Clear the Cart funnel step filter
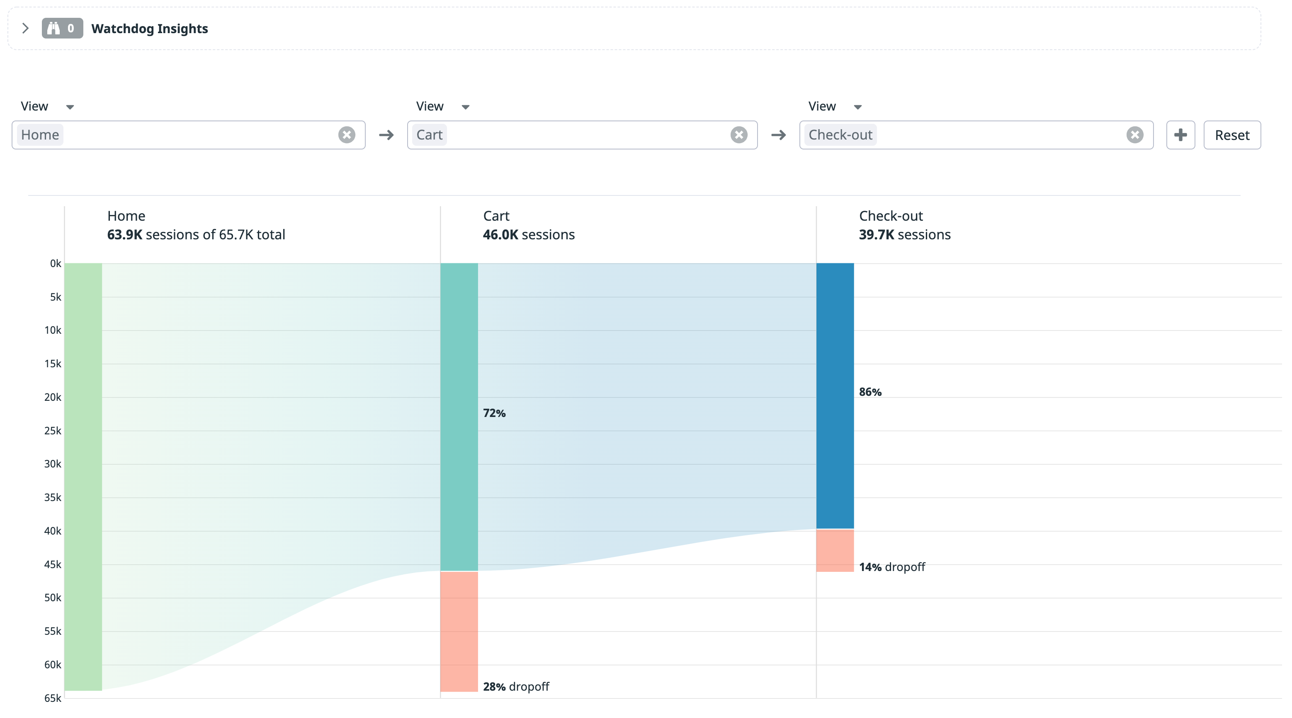This screenshot has width=1292, height=718. 738,135
